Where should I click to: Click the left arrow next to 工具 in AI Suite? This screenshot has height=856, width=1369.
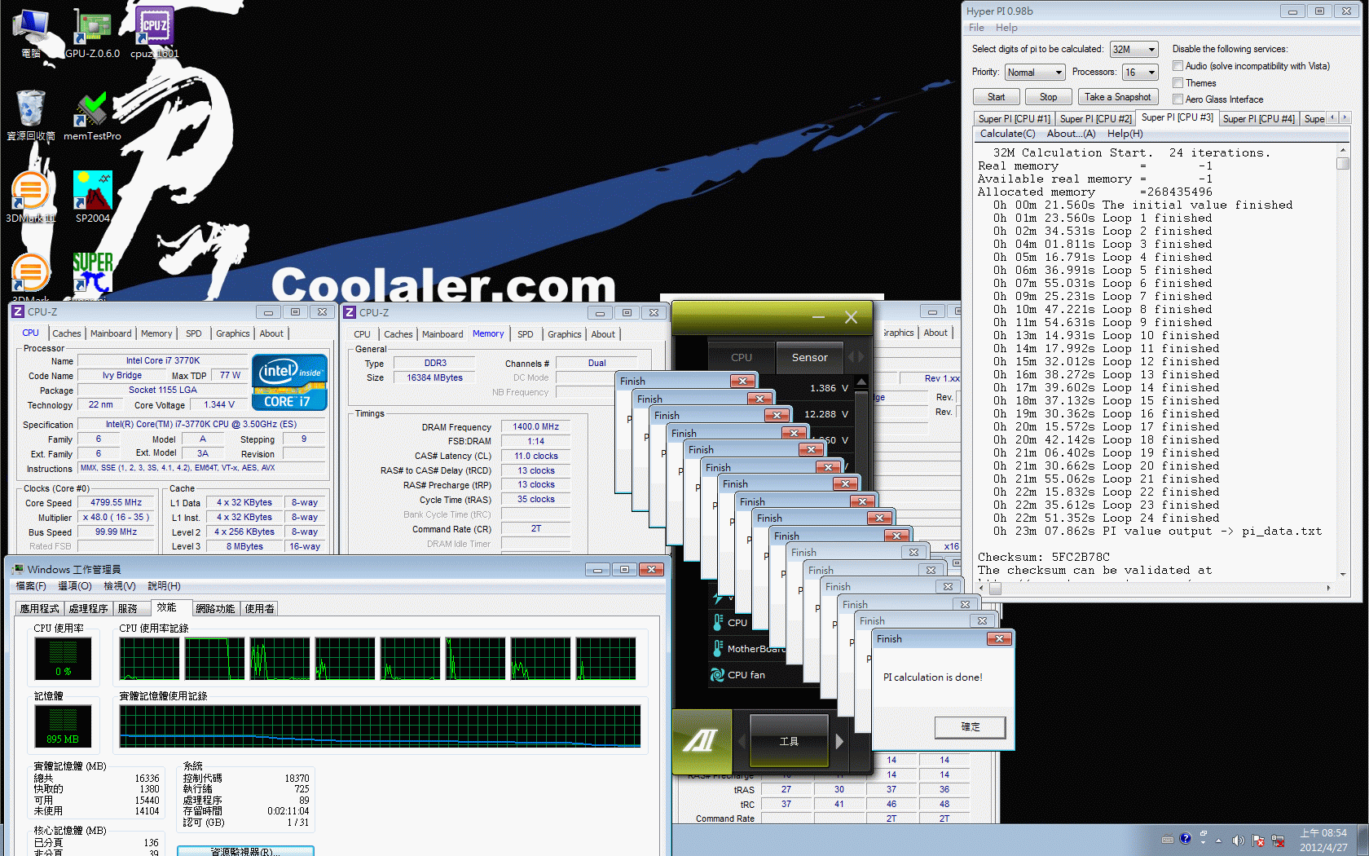pos(742,741)
